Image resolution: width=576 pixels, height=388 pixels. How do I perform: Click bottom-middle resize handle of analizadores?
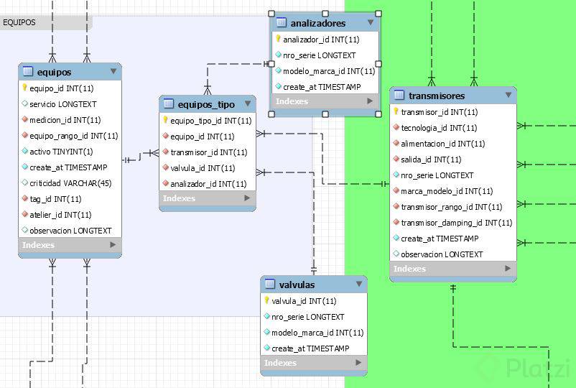pyautogui.click(x=325, y=114)
